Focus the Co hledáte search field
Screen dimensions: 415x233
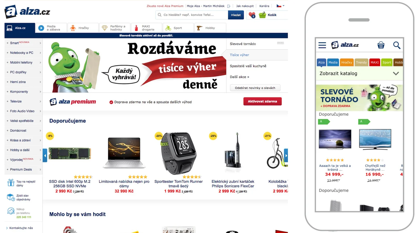(192, 15)
